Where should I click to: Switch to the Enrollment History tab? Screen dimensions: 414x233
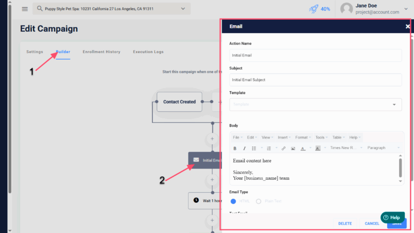point(101,52)
